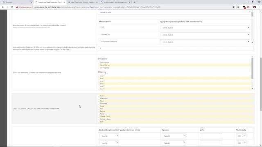Cross out the Text option
Viewport: 262px width, 147px height.
point(99,101)
